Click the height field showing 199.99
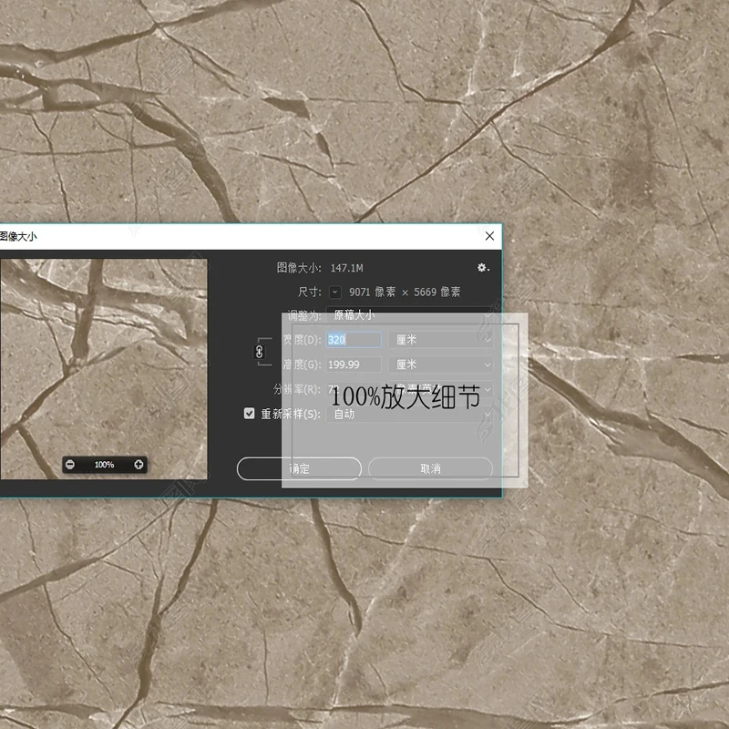The height and width of the screenshot is (729, 729). point(354,364)
